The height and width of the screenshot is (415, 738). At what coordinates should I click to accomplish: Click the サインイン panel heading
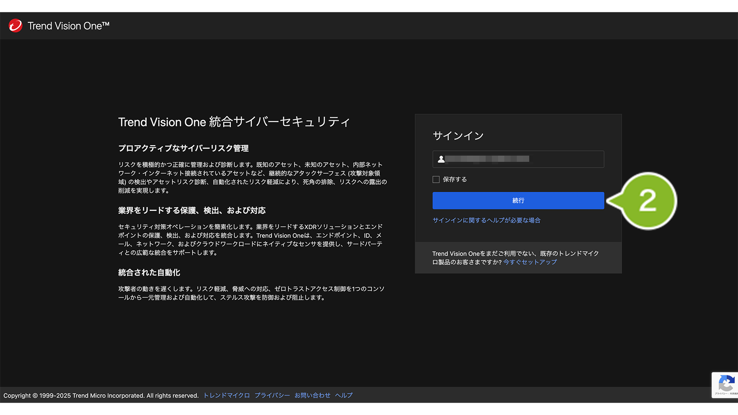pos(458,136)
